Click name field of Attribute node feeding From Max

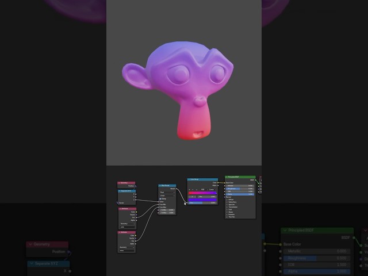click(126, 251)
